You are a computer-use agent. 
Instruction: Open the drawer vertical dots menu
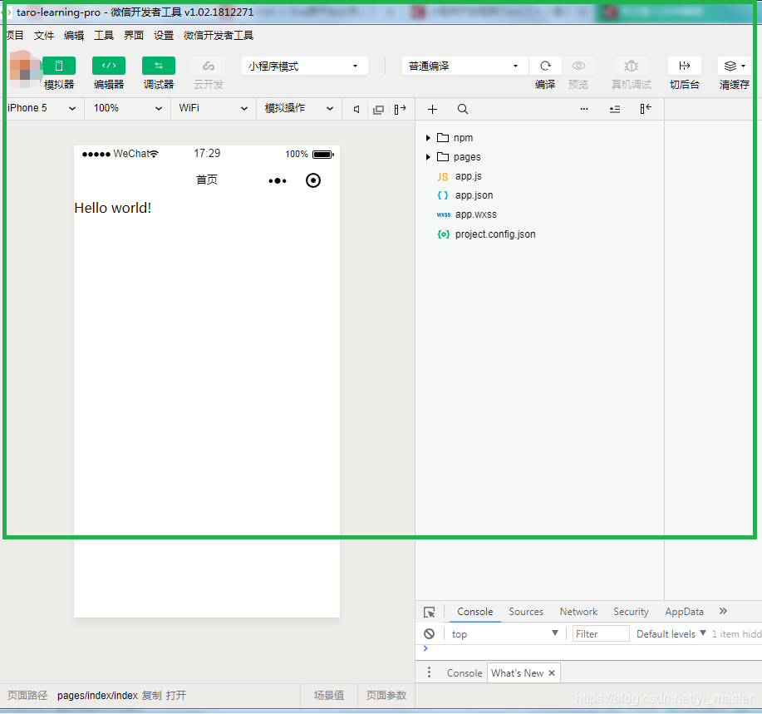tap(429, 672)
